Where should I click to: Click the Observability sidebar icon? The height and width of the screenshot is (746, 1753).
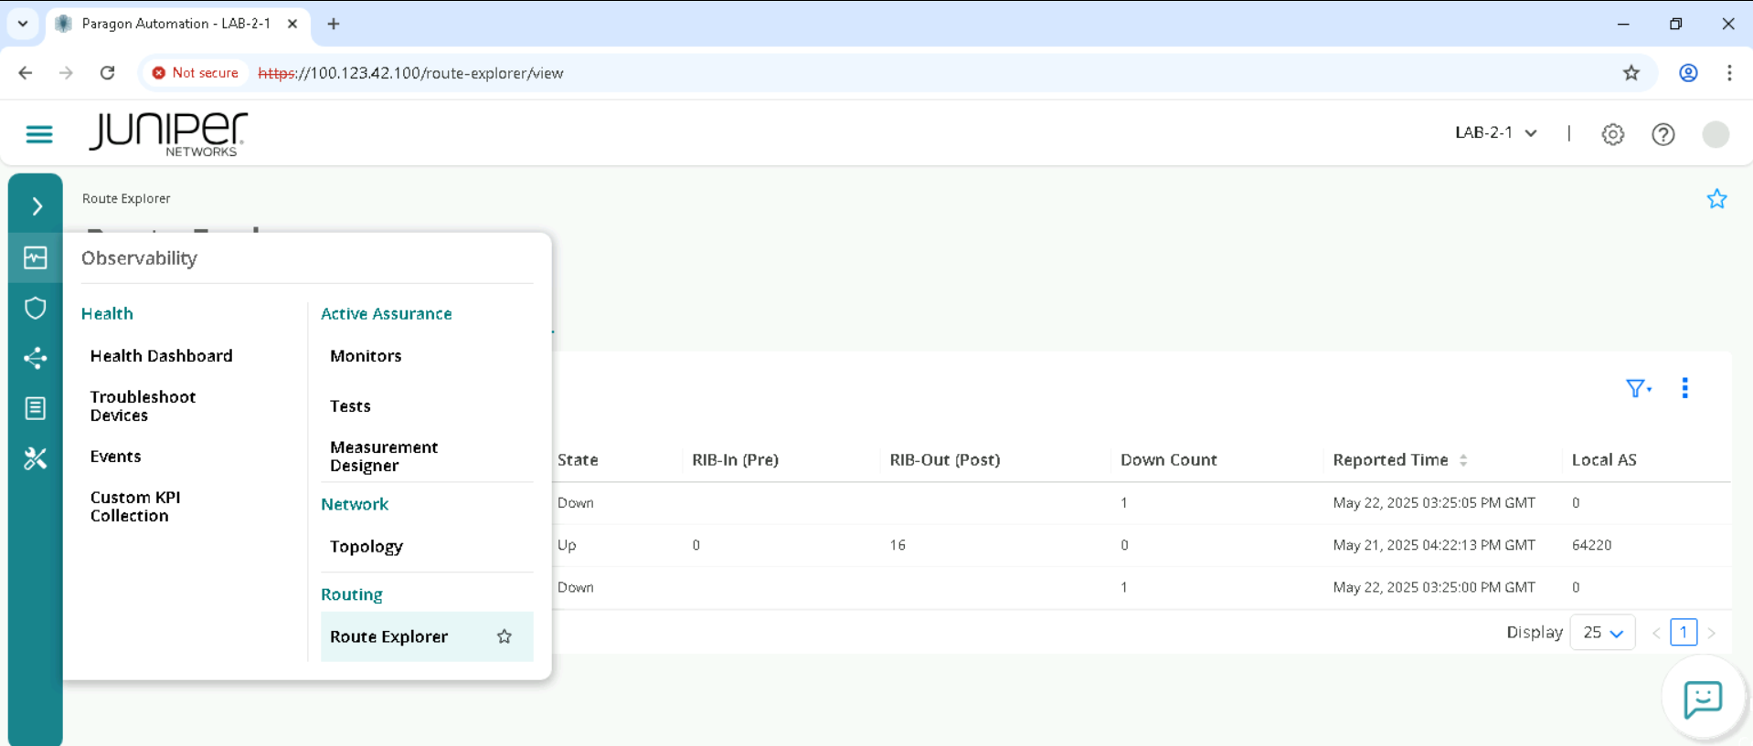[36, 258]
